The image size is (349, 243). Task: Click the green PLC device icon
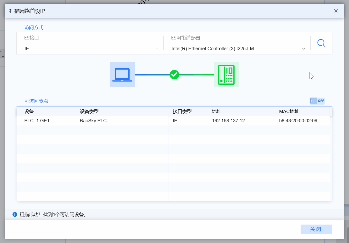(x=226, y=75)
